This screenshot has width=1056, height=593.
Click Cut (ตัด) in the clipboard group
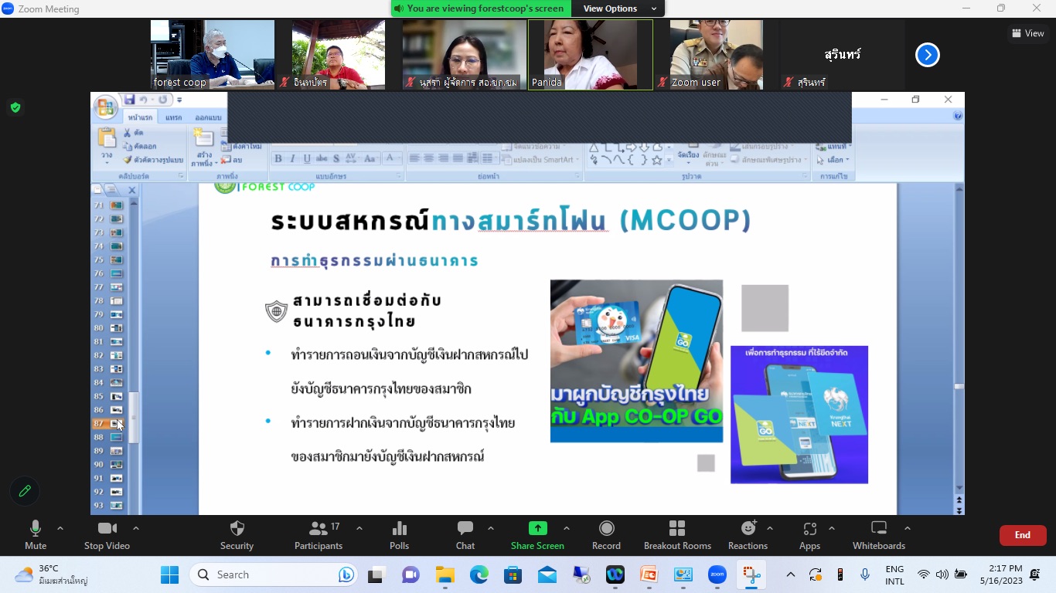[133, 133]
